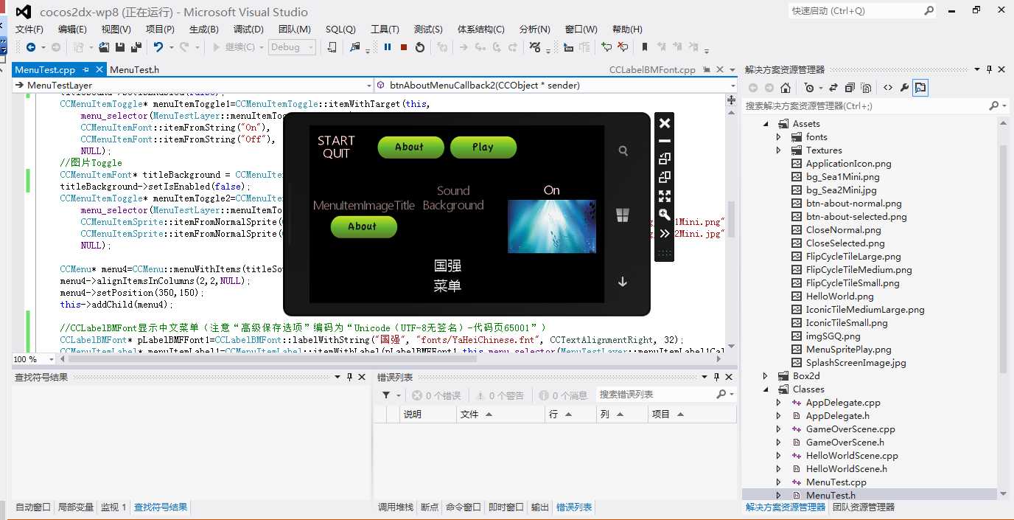Click the green Play button in emulator
1014x520 pixels.
(483, 148)
